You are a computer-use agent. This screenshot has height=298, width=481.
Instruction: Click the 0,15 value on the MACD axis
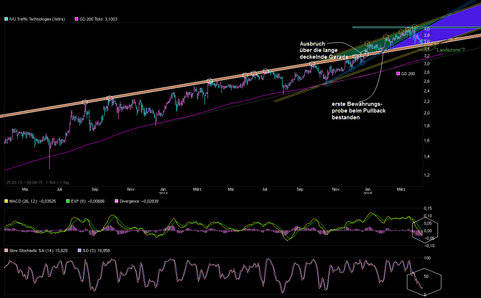428,208
